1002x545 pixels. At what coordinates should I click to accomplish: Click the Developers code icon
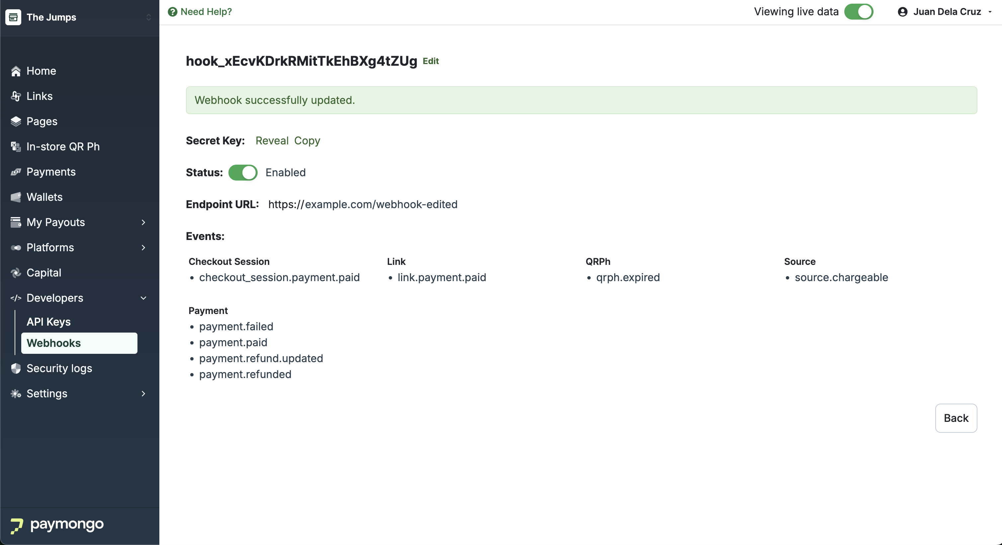[16, 298]
